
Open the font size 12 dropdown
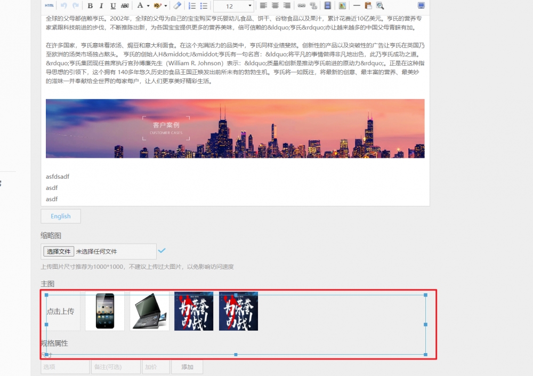pyautogui.click(x=233, y=6)
